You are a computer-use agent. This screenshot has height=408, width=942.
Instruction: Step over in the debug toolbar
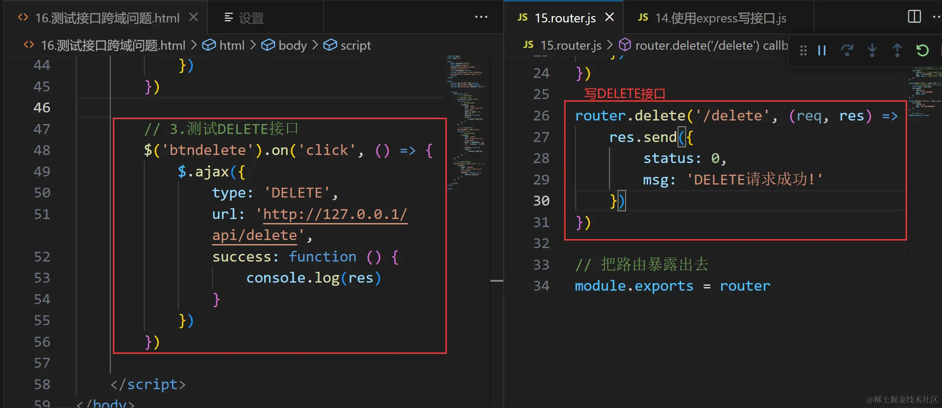847,50
